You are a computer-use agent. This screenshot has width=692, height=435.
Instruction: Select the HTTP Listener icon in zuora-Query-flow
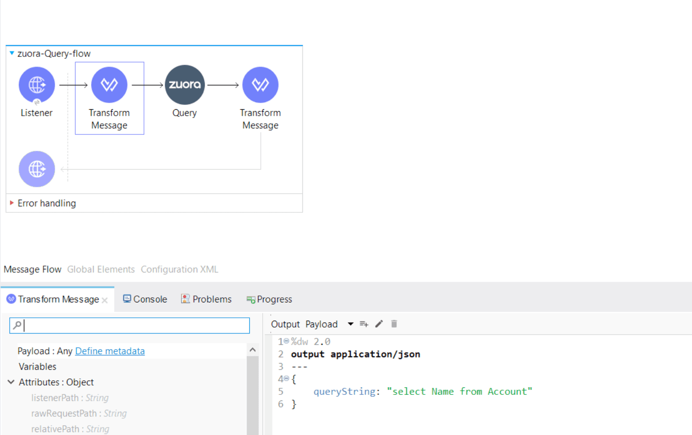36,84
